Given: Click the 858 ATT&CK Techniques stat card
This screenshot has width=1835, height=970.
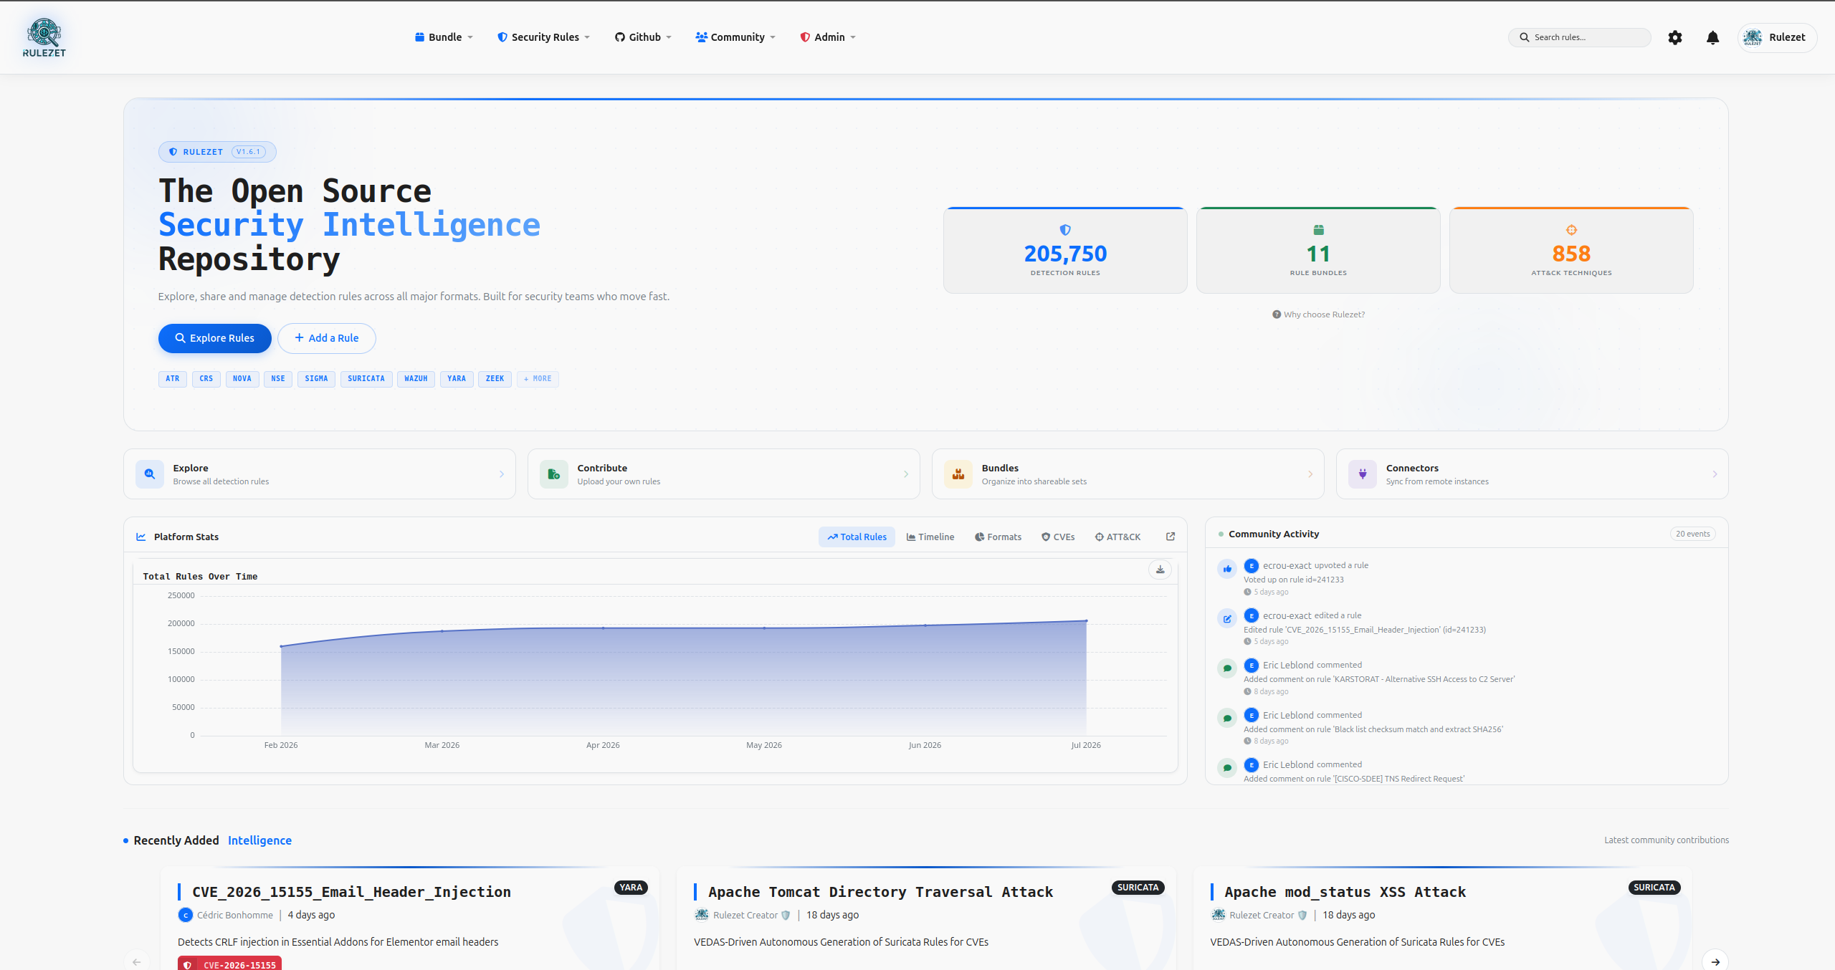Looking at the screenshot, I should point(1571,251).
